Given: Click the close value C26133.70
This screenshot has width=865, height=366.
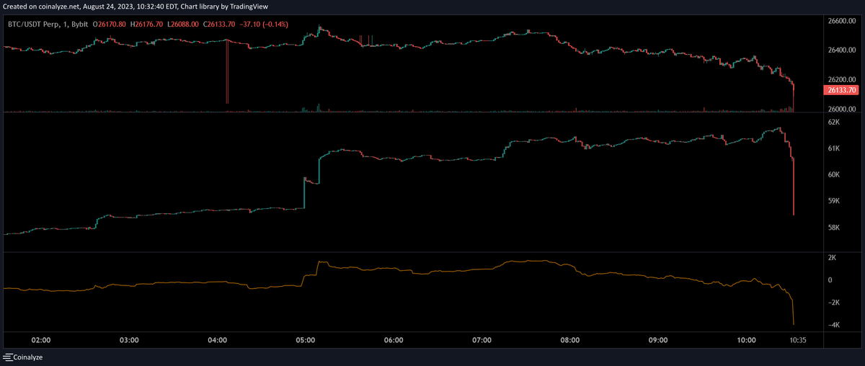Looking at the screenshot, I should (219, 24).
